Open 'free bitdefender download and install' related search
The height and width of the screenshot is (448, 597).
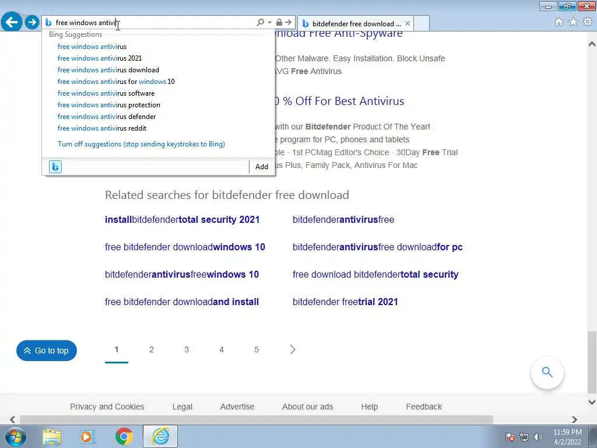(182, 302)
